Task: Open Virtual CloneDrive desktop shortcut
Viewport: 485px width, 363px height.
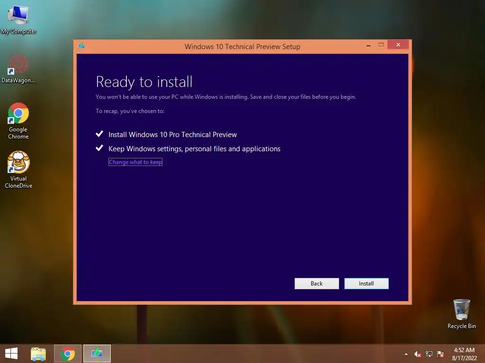Action: pyautogui.click(x=18, y=170)
